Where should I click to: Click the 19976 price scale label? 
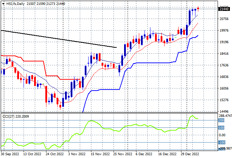224,31
